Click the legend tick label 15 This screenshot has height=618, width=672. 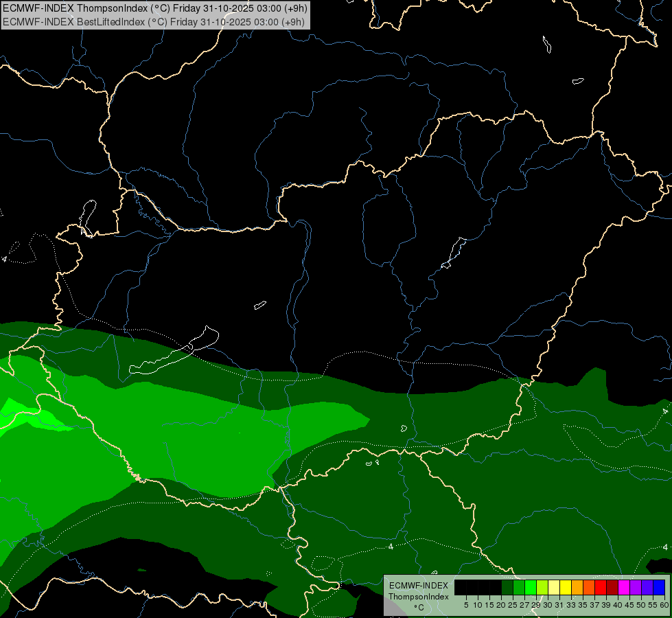(489, 605)
